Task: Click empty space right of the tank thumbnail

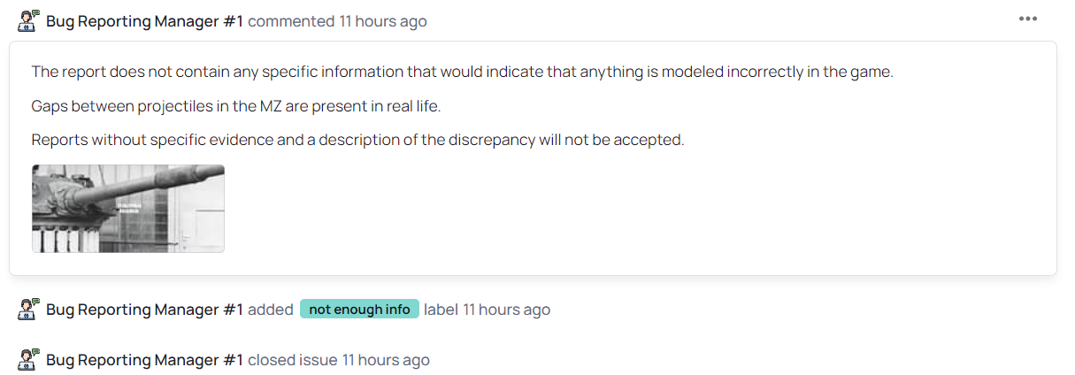Action: 619,209
